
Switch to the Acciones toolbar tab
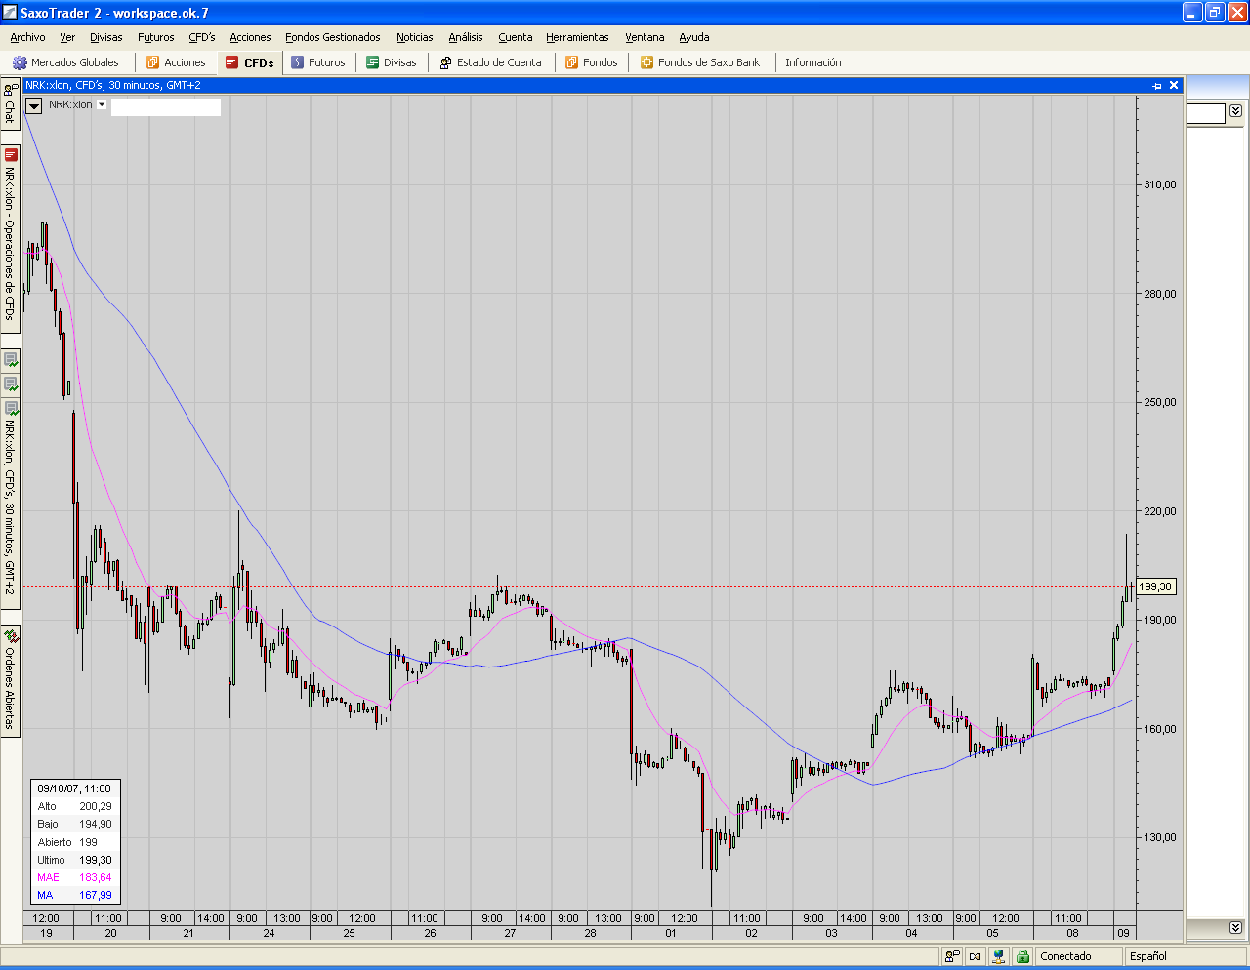(x=177, y=62)
